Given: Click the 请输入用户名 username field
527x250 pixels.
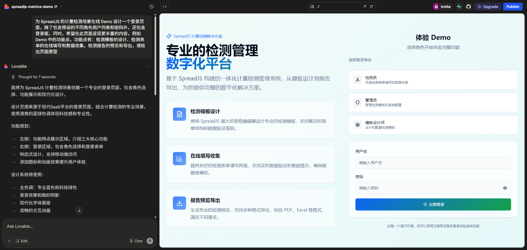Looking at the screenshot, I should (x=433, y=163).
